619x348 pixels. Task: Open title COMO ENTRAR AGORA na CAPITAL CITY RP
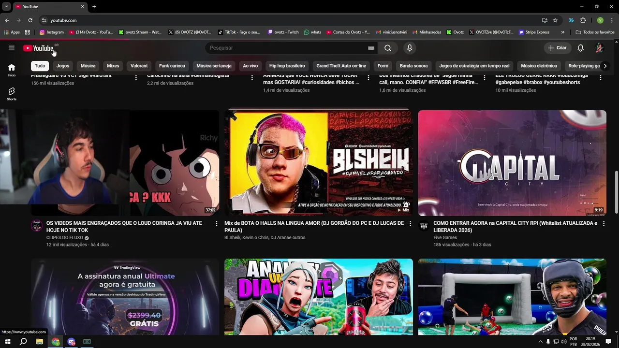tap(515, 227)
